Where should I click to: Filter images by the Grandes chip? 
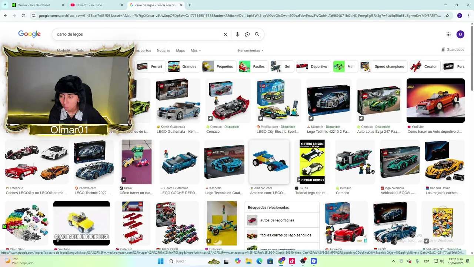click(x=184, y=66)
